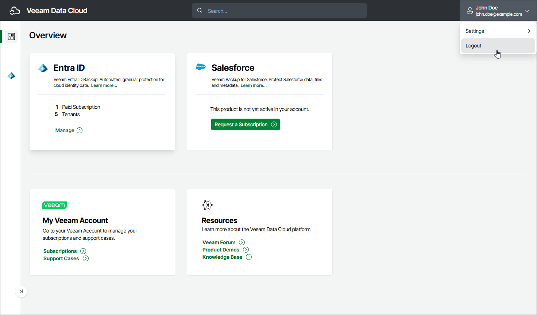Open Entra ID Learn more link

[104, 85]
